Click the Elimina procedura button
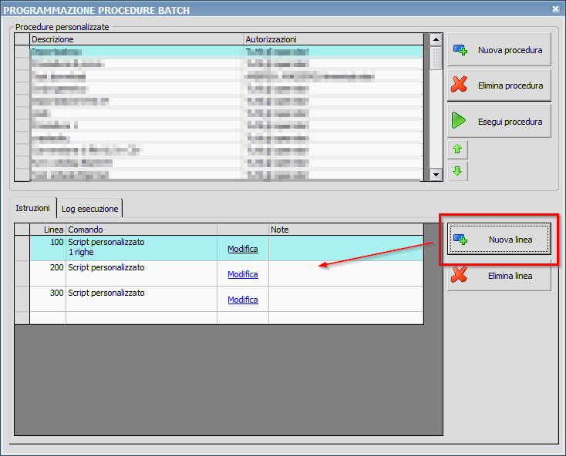The width and height of the screenshot is (566, 456). (x=499, y=85)
